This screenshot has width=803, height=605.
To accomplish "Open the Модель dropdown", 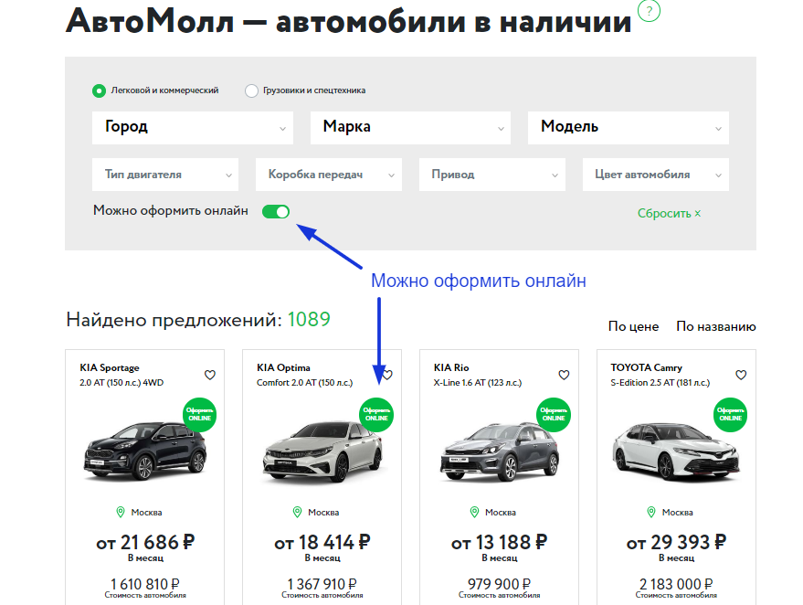I will pyautogui.click(x=628, y=127).
